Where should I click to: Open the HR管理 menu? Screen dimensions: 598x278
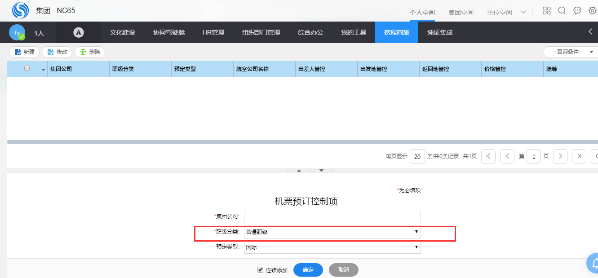(213, 32)
